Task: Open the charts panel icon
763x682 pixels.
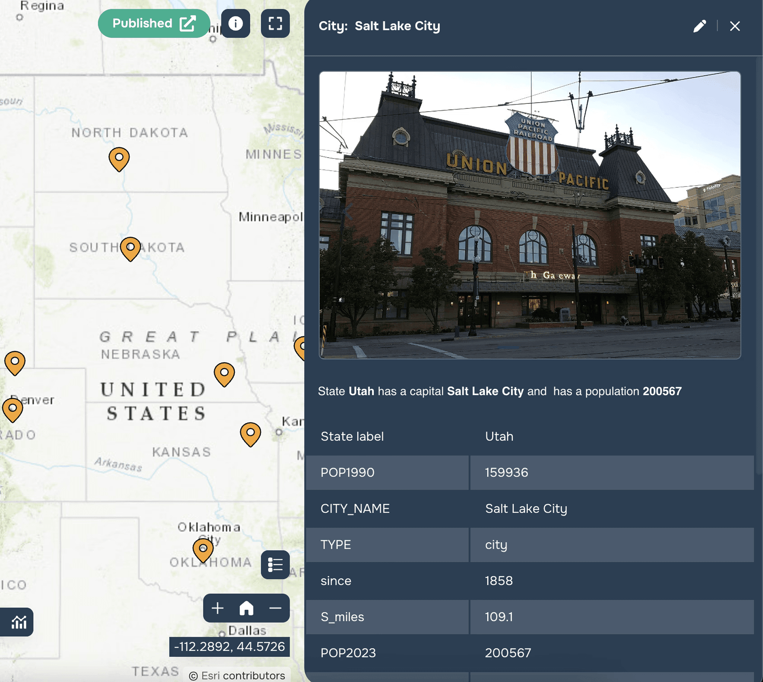Action: [x=18, y=622]
